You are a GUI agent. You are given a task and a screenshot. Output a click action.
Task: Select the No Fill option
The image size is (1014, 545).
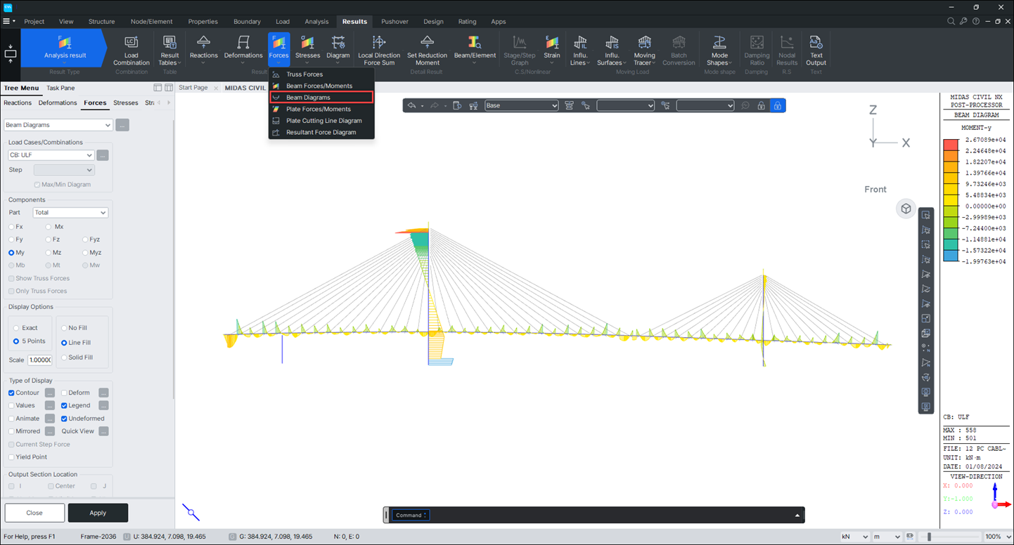64,328
